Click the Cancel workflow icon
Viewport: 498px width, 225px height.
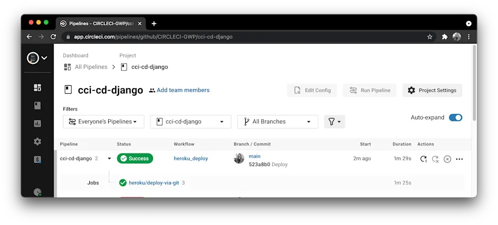pos(447,159)
